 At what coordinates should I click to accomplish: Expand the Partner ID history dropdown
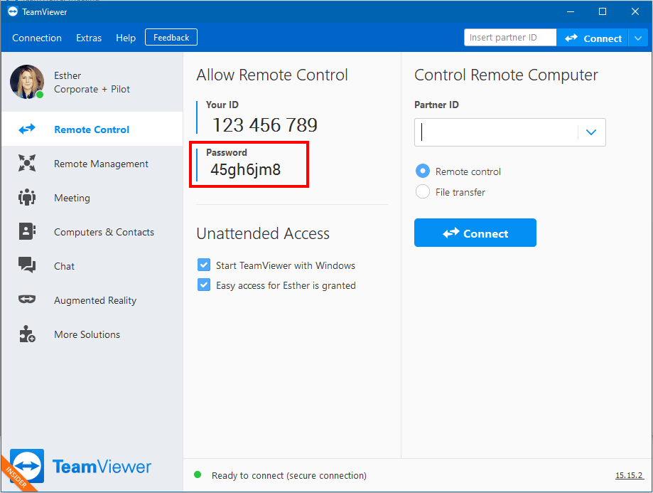[591, 132]
